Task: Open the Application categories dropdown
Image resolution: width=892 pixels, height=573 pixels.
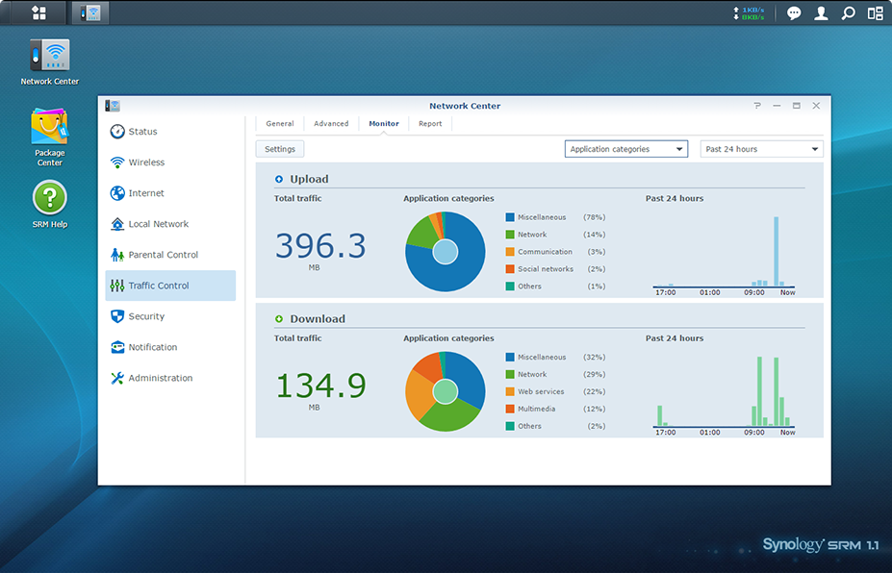Action: click(625, 149)
